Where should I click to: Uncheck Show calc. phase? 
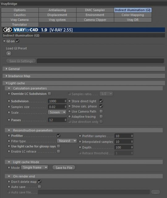coord(101,106)
